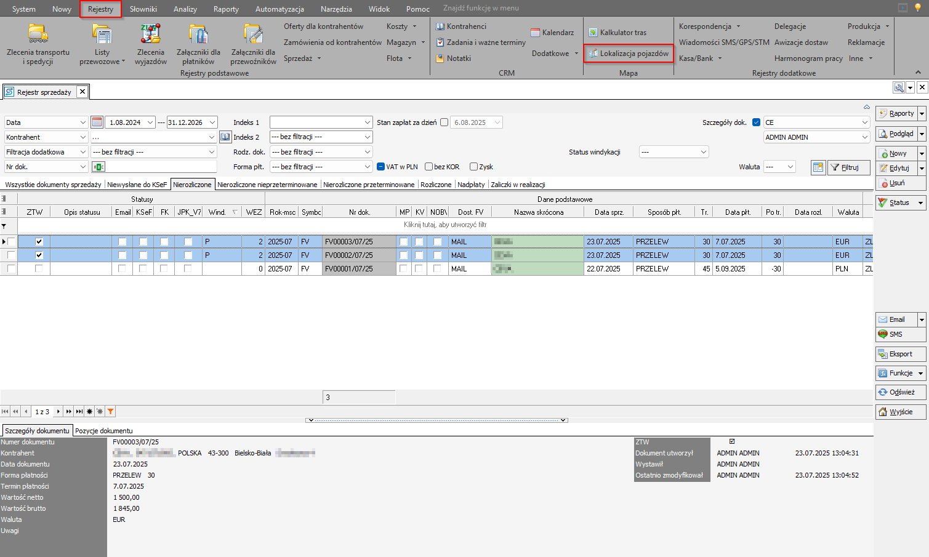This screenshot has width=929, height=557.
Task: Open Załączniki dla przewoźników icon
Action: 253,34
